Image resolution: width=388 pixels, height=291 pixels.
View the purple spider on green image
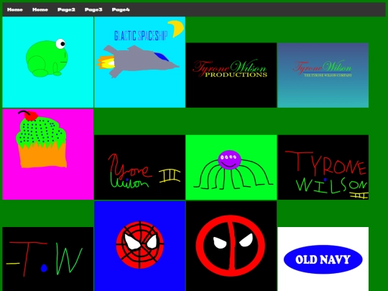[x=231, y=167]
